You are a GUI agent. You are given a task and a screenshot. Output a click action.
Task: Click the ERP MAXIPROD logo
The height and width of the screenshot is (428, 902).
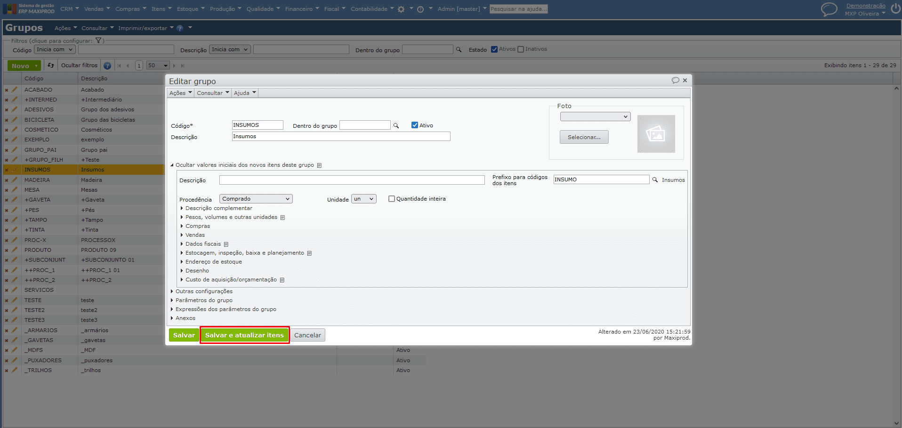point(29,9)
